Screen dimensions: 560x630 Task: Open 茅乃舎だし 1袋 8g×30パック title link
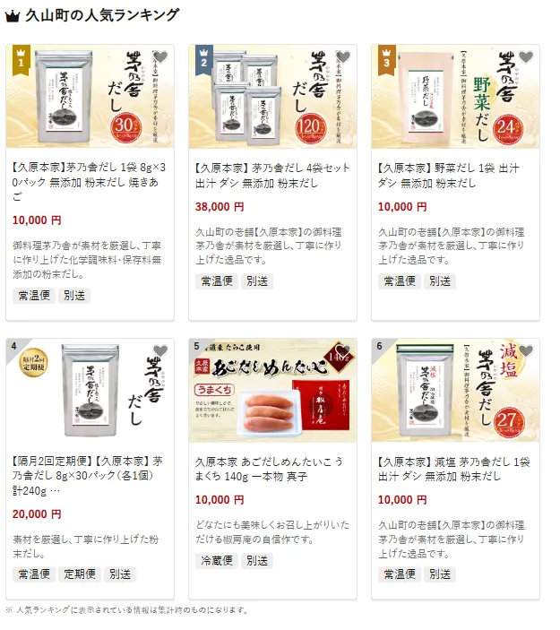(90, 182)
